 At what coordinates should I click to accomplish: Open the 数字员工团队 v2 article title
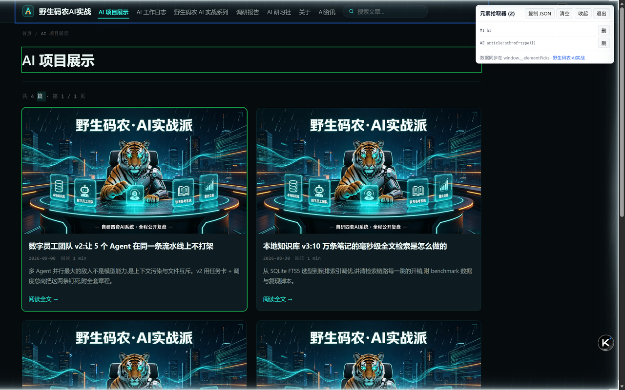(x=121, y=246)
